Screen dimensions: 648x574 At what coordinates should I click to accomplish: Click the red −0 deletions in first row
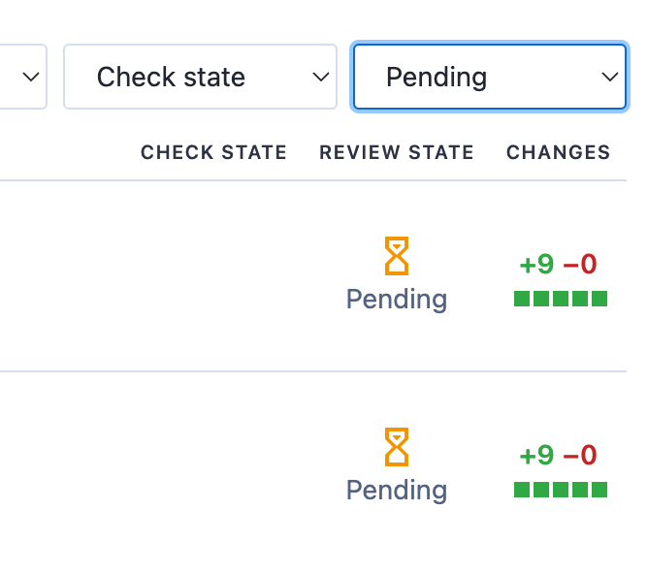pyautogui.click(x=580, y=265)
